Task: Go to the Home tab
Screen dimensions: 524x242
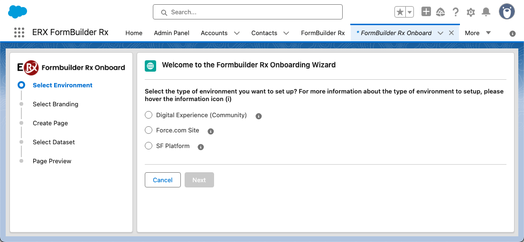Action: (x=134, y=33)
